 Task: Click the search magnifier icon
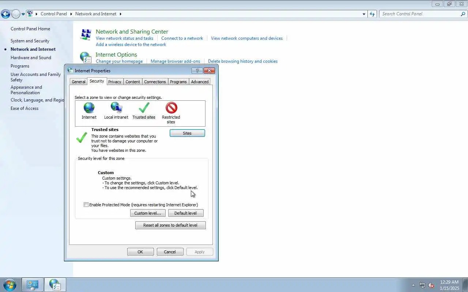coord(463,14)
